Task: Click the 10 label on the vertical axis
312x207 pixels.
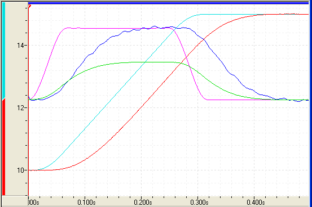Action: (x=21, y=170)
